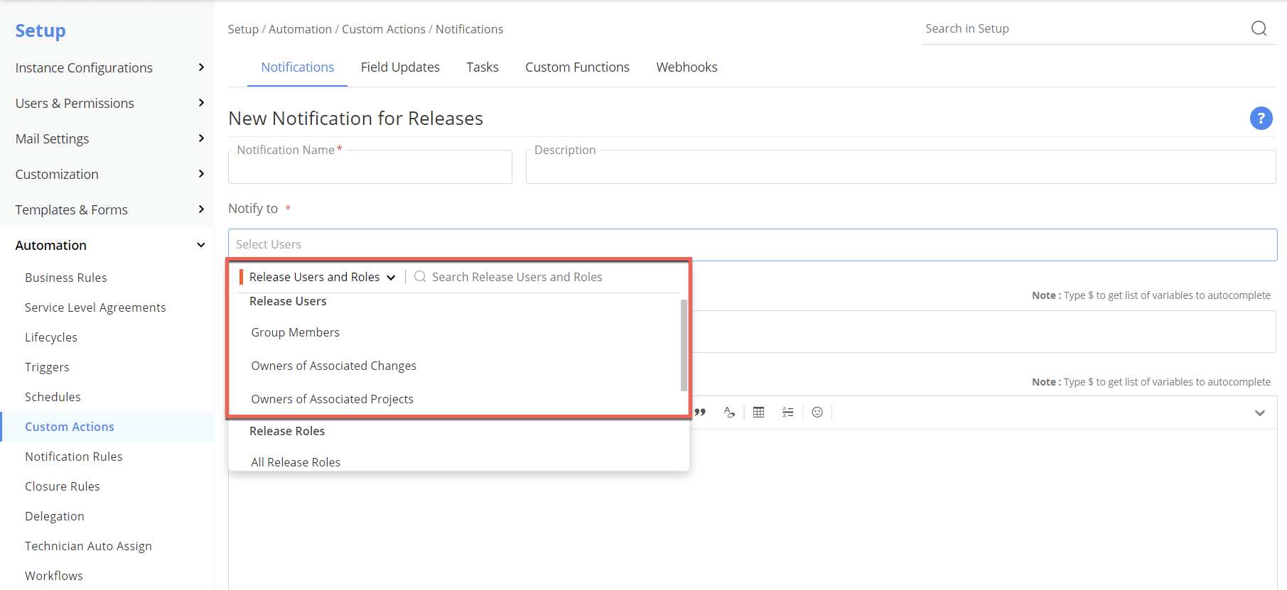This screenshot has width=1287, height=590.
Task: Click the Notification Name input field
Action: click(x=370, y=169)
